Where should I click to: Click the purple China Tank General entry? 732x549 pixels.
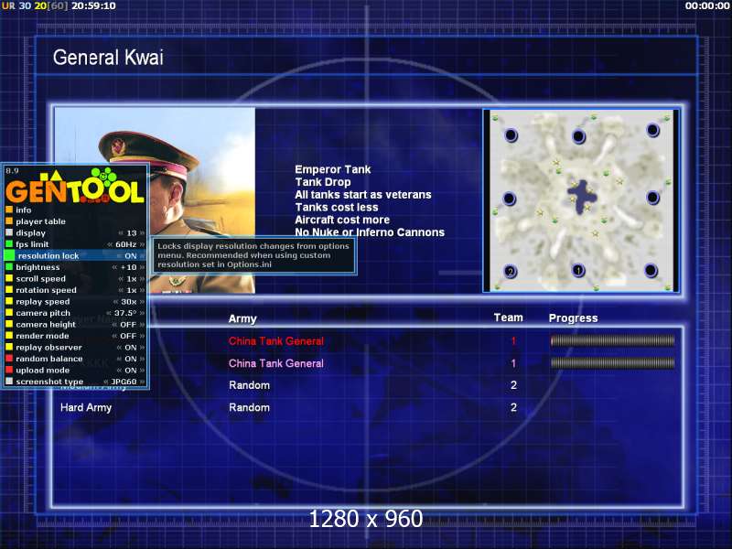(x=276, y=363)
